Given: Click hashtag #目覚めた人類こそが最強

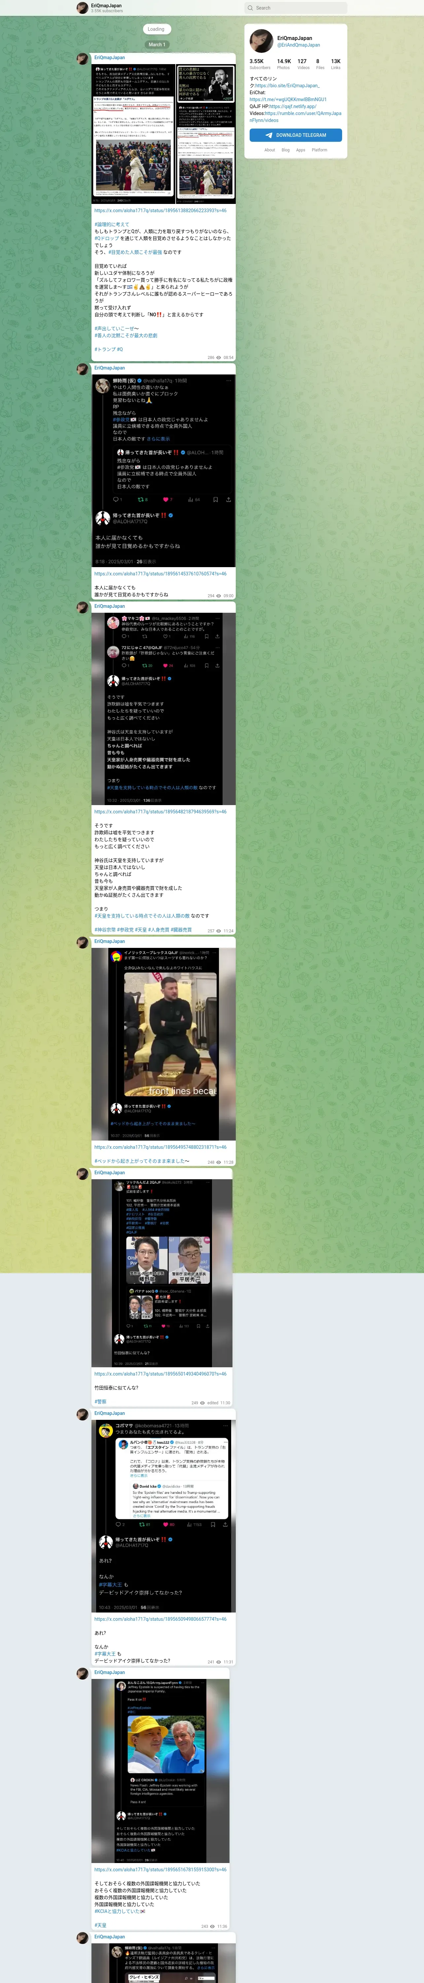Looking at the screenshot, I should pyautogui.click(x=135, y=252).
